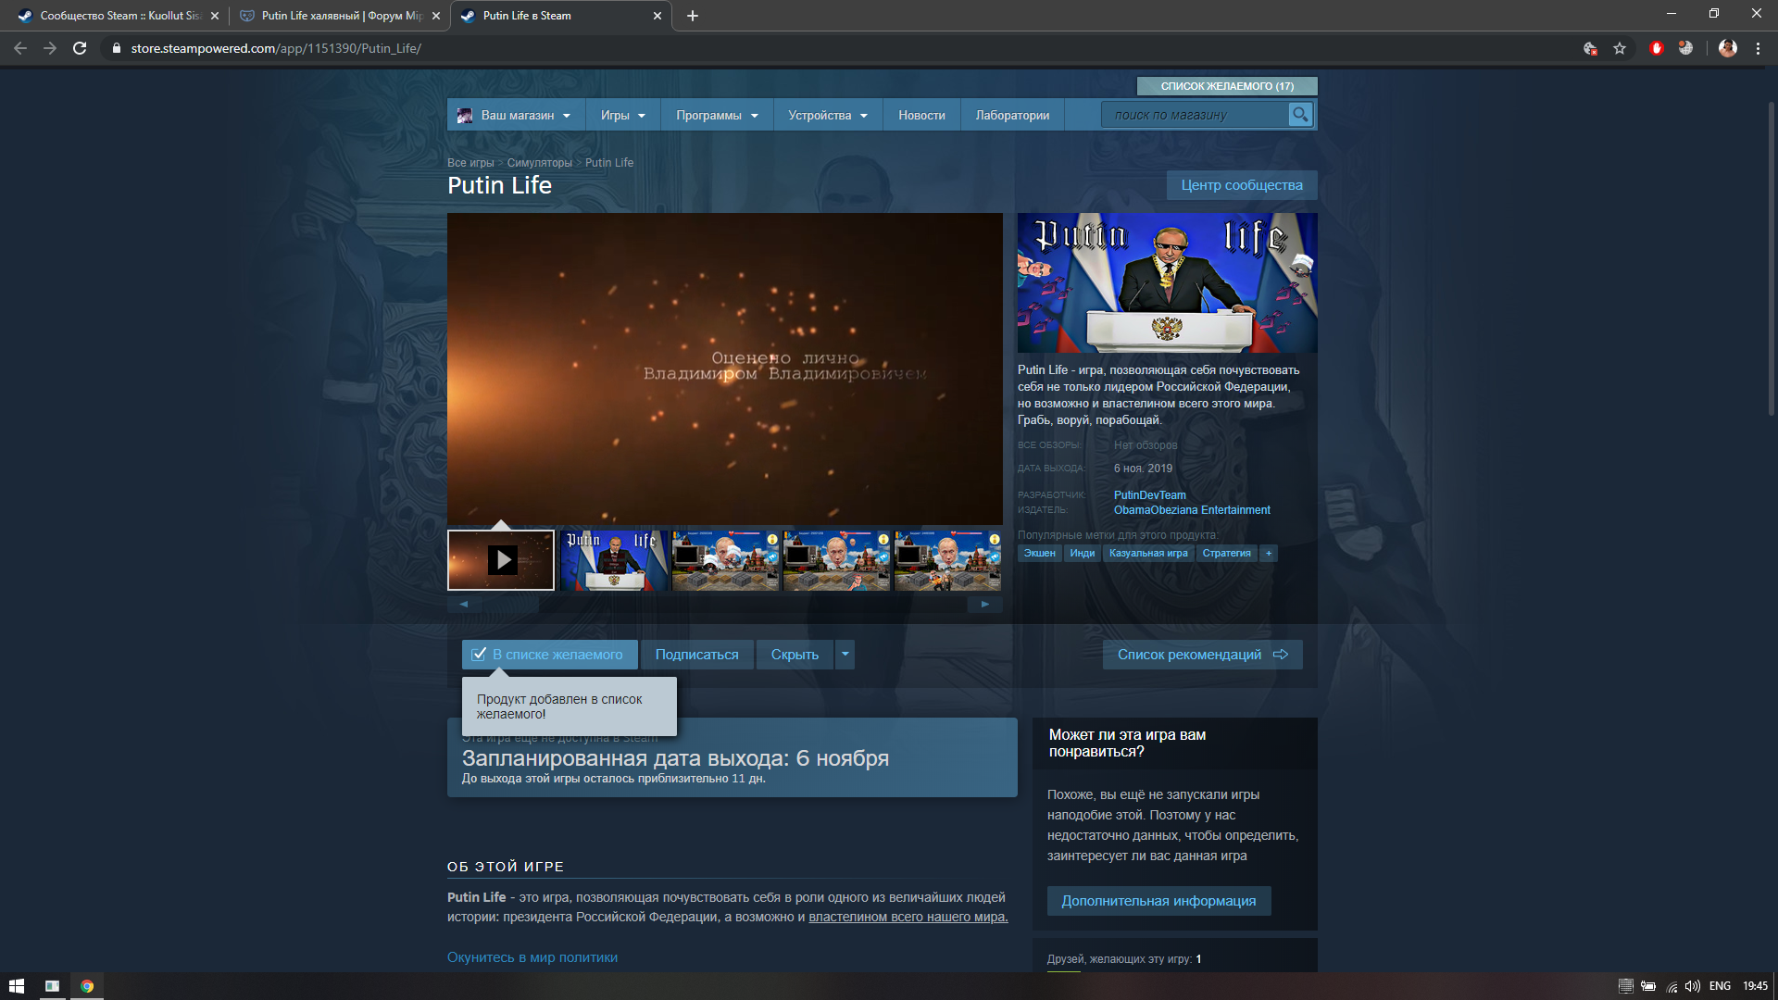Open Windows Start menu
Viewport: 1778px width, 1000px height.
17,986
